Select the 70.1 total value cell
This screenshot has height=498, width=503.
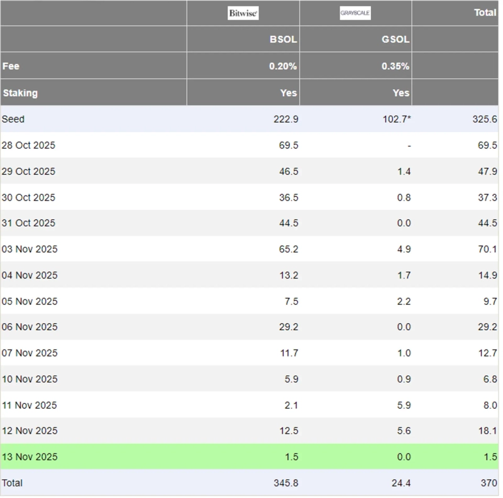click(x=487, y=249)
